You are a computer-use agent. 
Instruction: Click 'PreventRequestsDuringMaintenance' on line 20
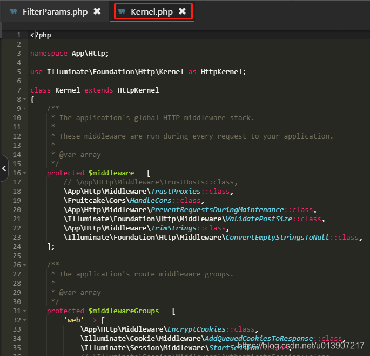[217, 210]
